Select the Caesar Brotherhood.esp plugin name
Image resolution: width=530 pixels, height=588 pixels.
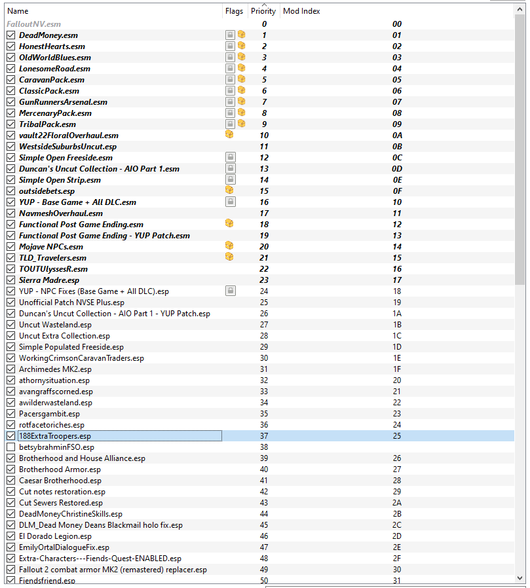tap(60, 481)
